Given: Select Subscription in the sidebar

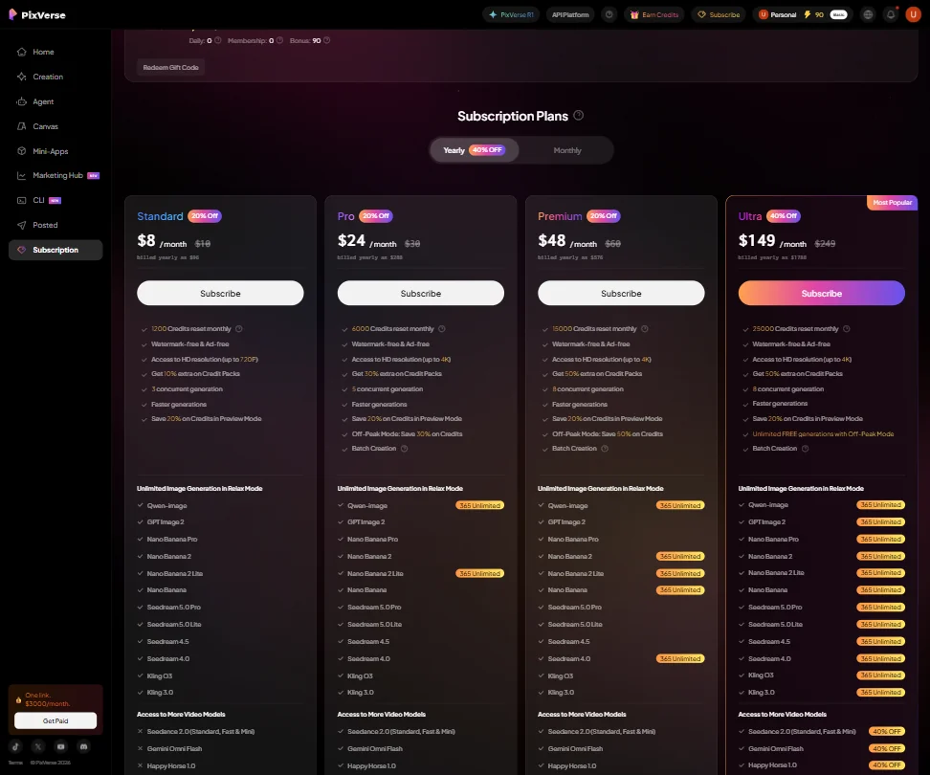Looking at the screenshot, I should pos(55,250).
